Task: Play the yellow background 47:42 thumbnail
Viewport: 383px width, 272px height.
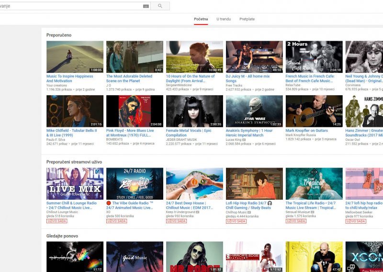Action: pyautogui.click(x=314, y=257)
